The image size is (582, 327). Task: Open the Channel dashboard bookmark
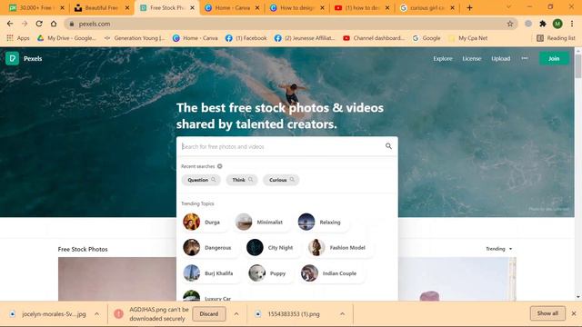(374, 38)
